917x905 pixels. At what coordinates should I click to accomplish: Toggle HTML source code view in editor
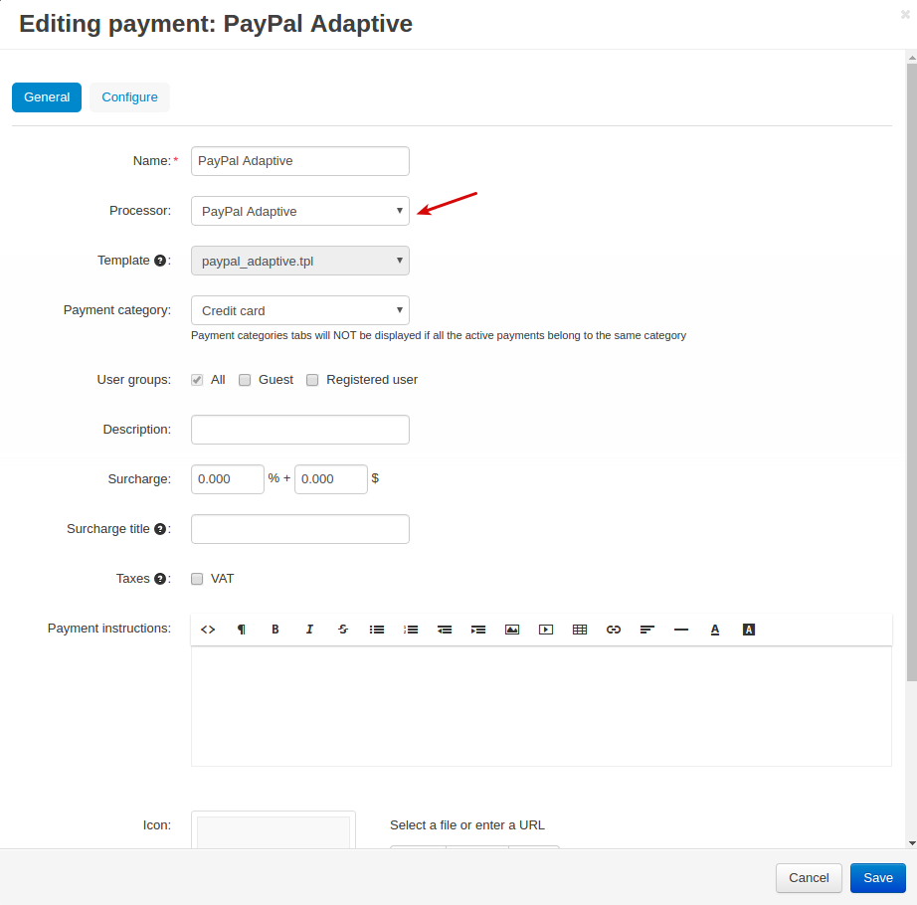click(x=208, y=630)
